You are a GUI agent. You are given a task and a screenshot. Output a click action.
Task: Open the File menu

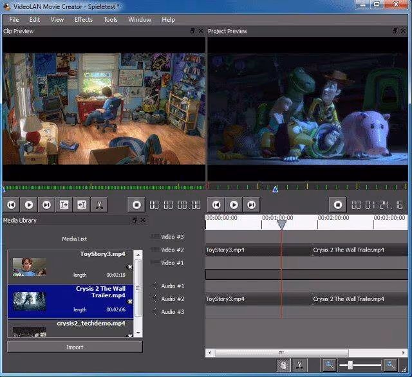point(14,20)
